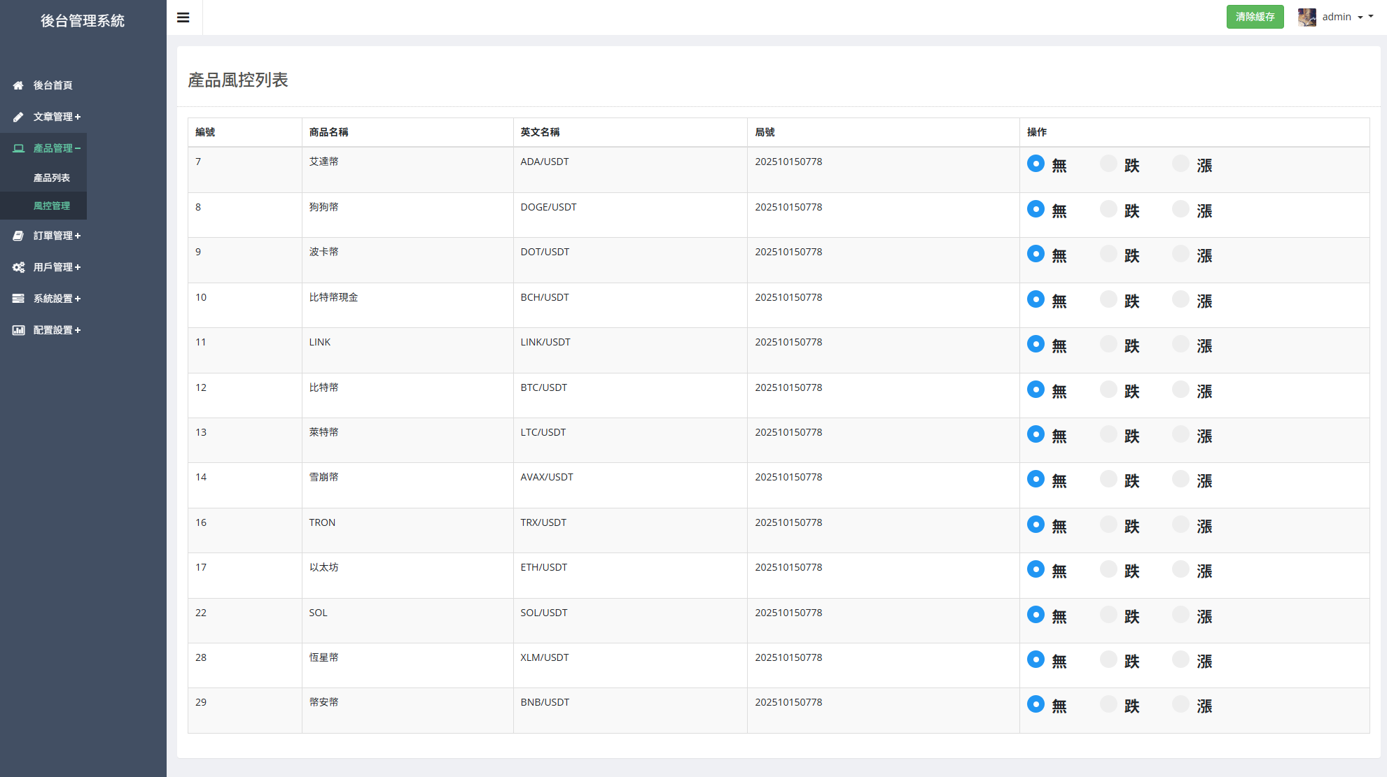The image size is (1387, 777).
Task: Click the laptop icon for 產品管理
Action: (18, 148)
